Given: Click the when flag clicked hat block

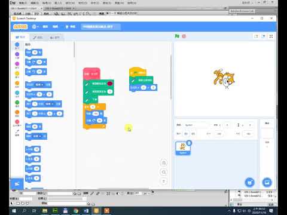Looking at the screenshot, I should tap(138, 72).
